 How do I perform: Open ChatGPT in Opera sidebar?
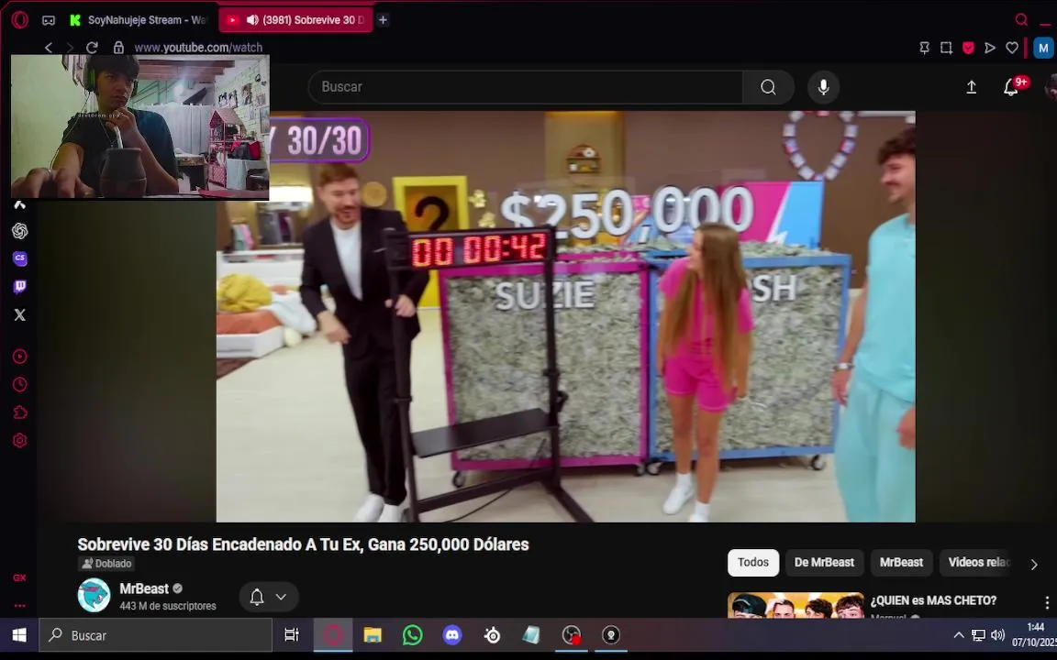point(19,231)
